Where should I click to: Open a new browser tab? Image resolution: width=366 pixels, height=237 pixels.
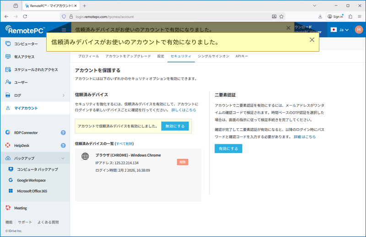[84, 6]
